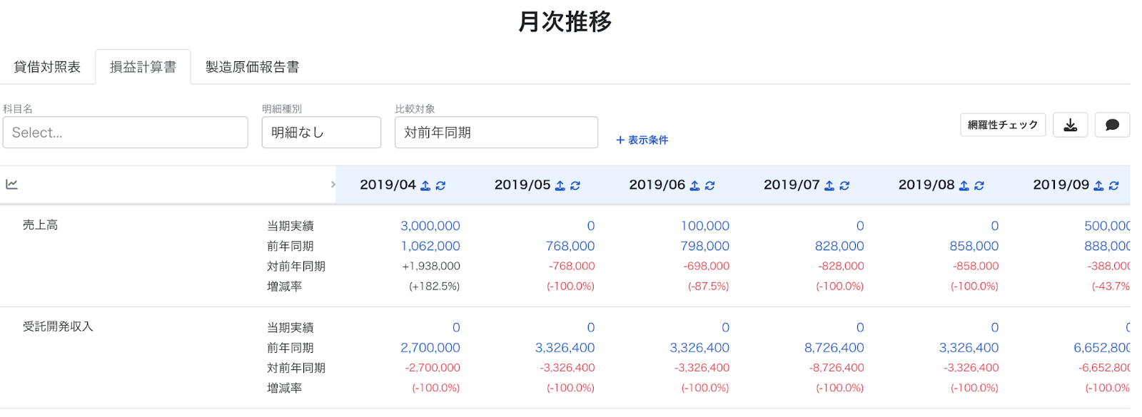Click 売上高 prior-year value 1,062,000
Image resolution: width=1142 pixels, height=417 pixels.
430,246
